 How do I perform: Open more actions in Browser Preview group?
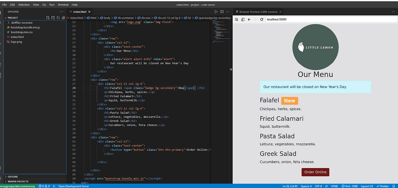pyautogui.click(x=393, y=12)
